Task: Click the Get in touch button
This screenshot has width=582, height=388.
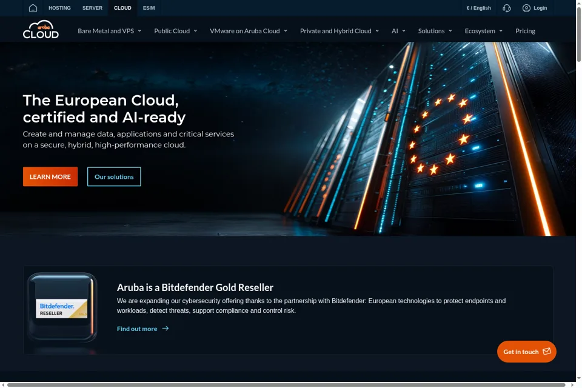Action: click(526, 351)
